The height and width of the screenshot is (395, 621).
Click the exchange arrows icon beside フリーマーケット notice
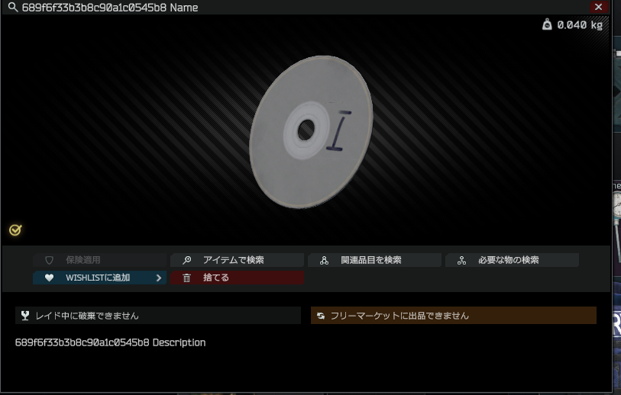(x=321, y=315)
